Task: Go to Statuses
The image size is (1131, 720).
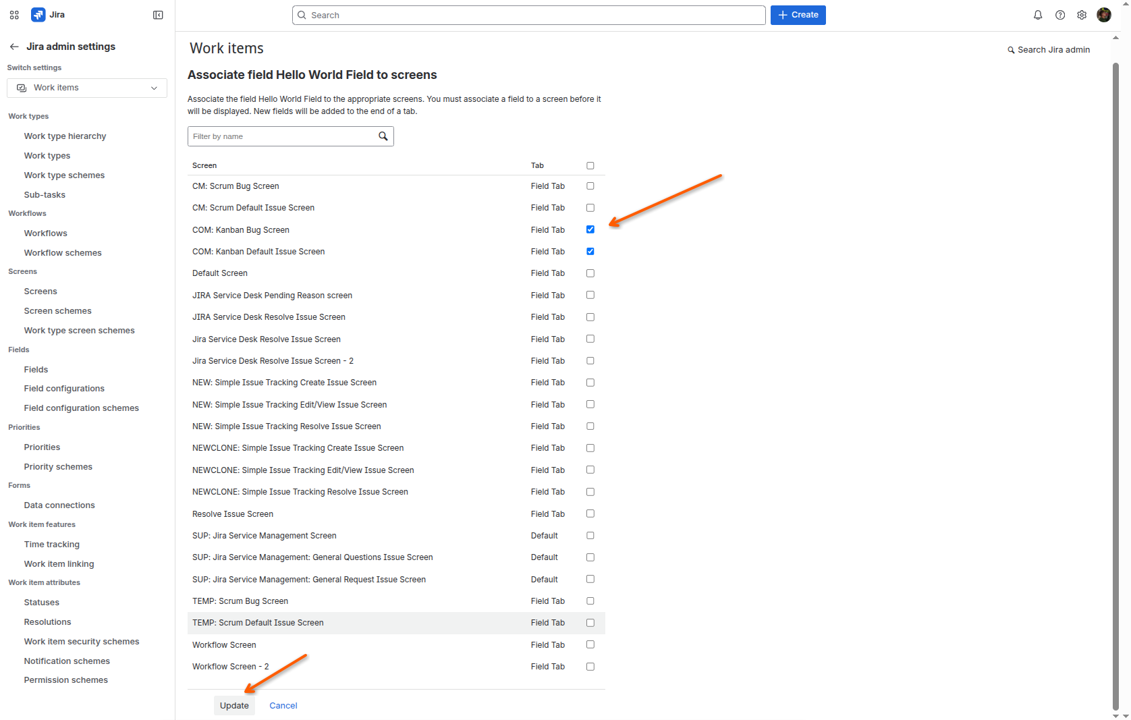Action: 41,603
